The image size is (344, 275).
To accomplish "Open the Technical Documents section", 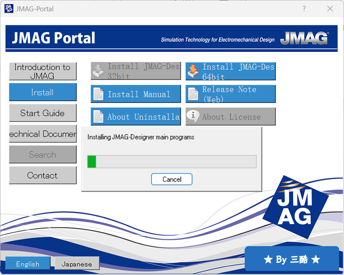I will (43, 134).
